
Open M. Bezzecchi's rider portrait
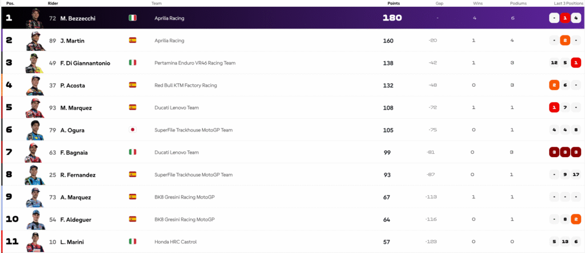pos(35,18)
